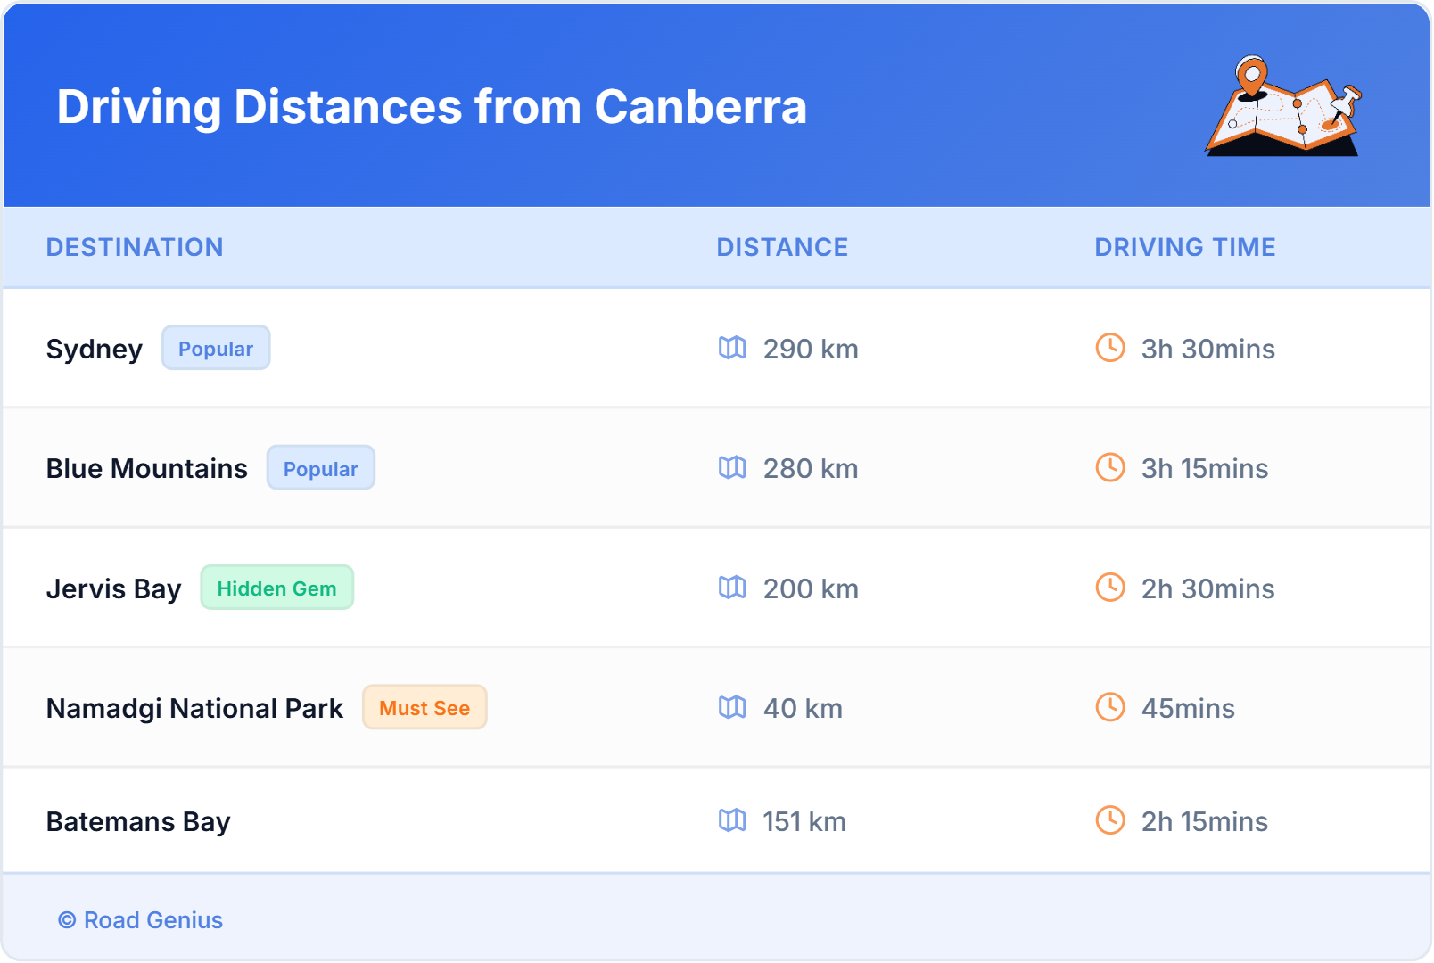Click the map illustration in the header
1434x963 pixels.
[1283, 107]
